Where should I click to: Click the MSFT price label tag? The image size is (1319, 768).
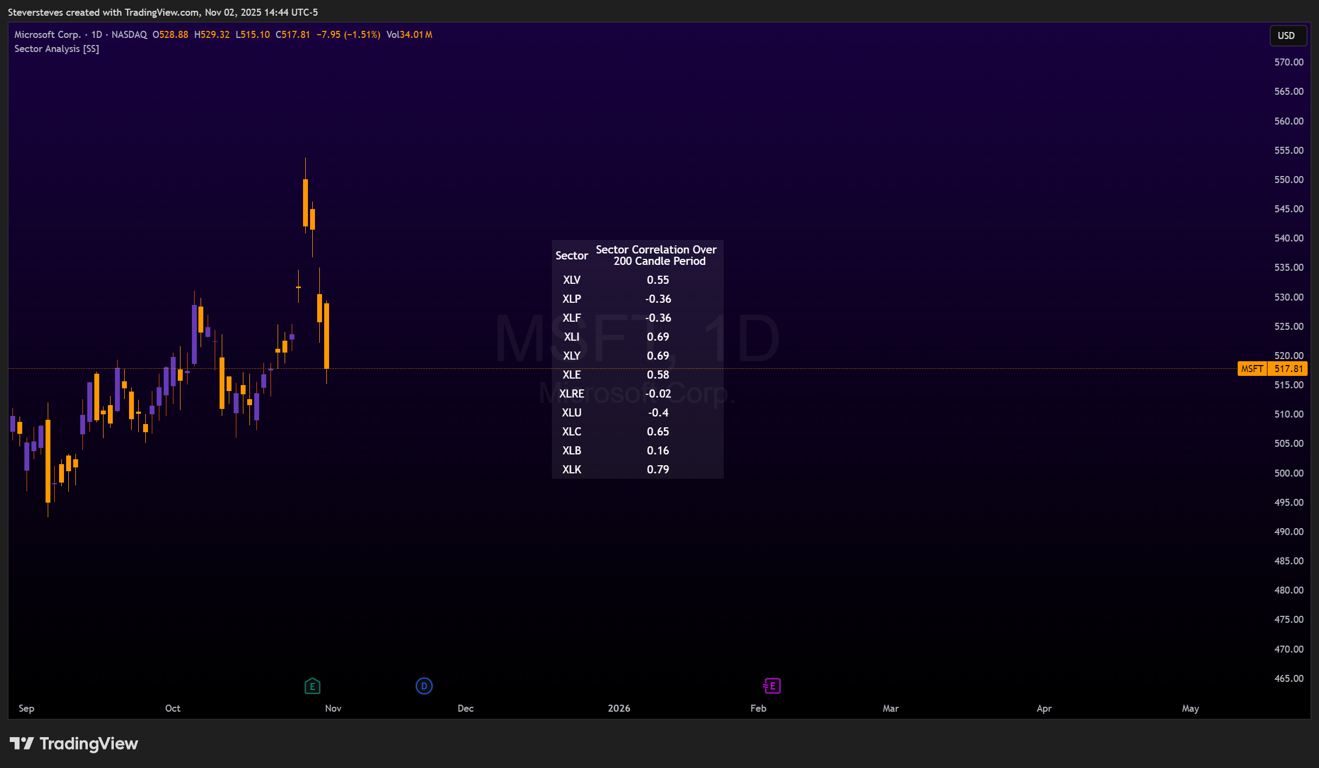[x=1252, y=369]
